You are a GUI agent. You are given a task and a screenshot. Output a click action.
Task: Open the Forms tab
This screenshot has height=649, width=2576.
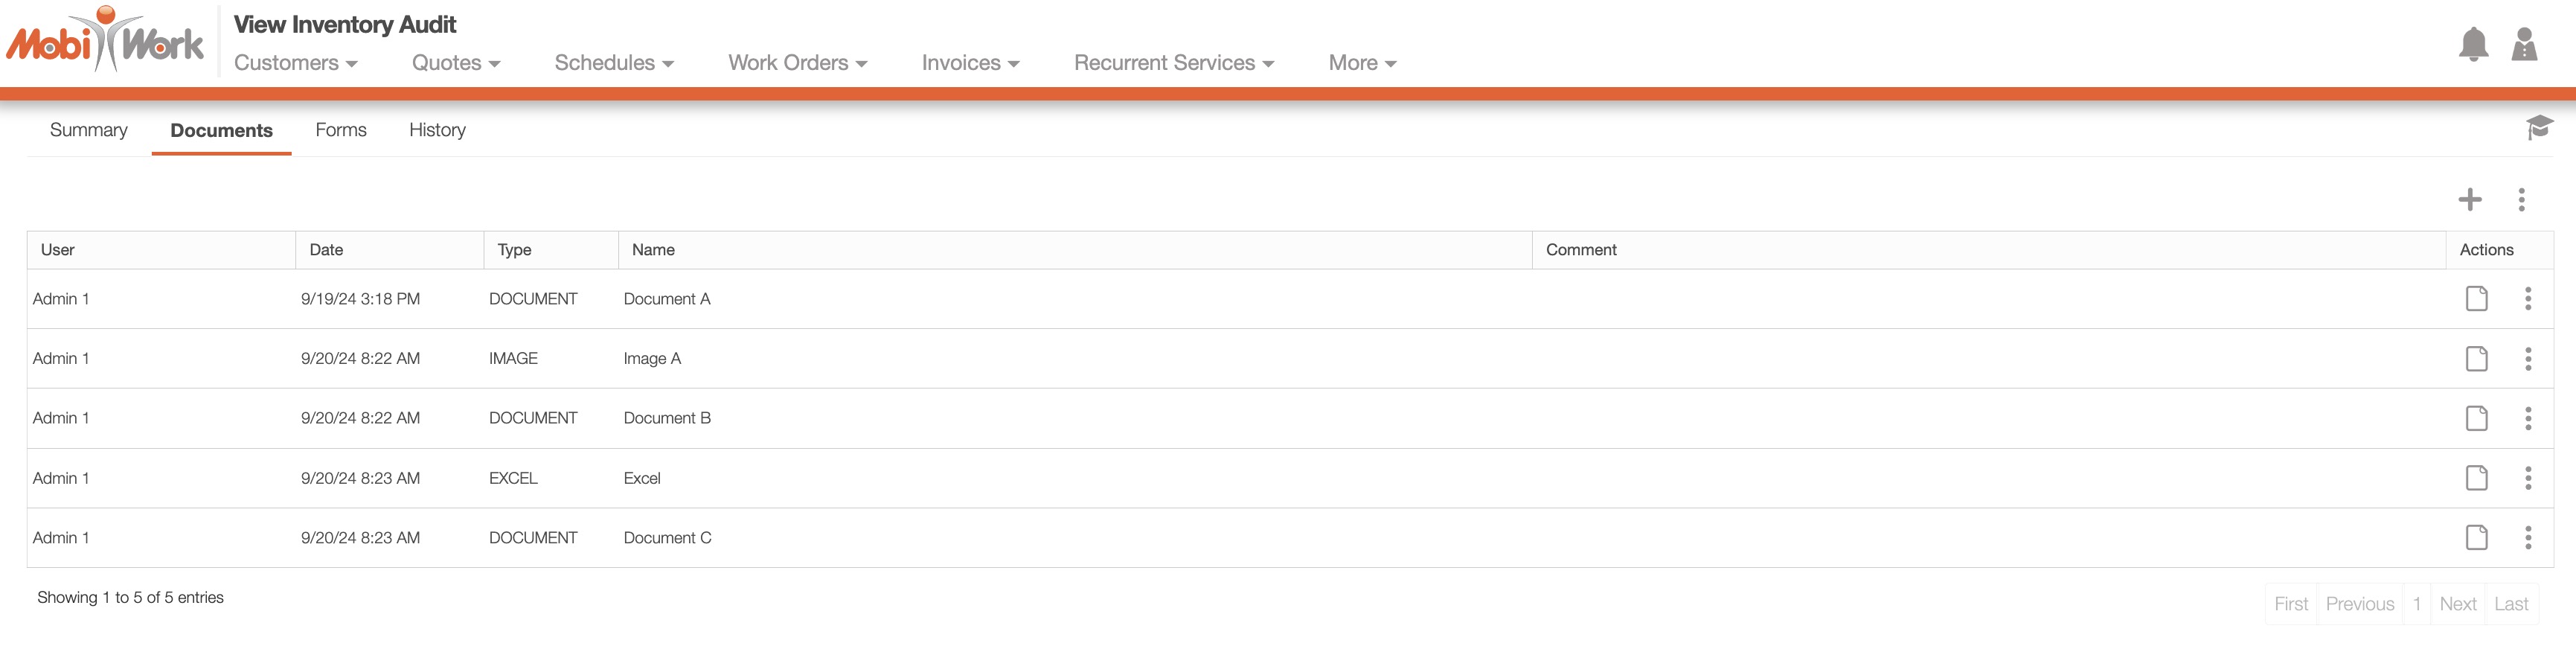click(341, 130)
